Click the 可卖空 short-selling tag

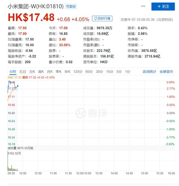pyautogui.click(x=71, y=6)
